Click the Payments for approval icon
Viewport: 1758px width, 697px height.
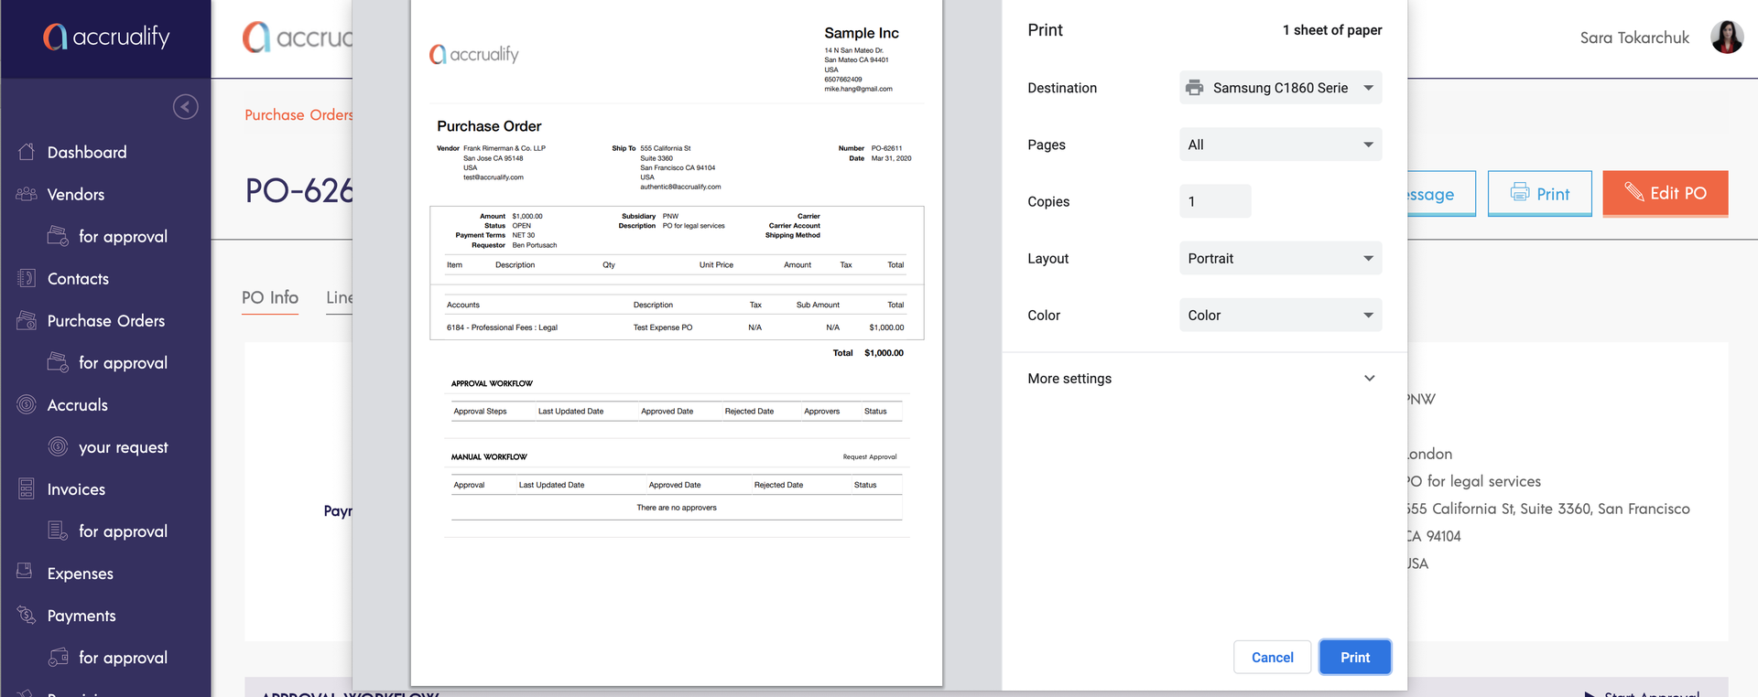click(58, 657)
